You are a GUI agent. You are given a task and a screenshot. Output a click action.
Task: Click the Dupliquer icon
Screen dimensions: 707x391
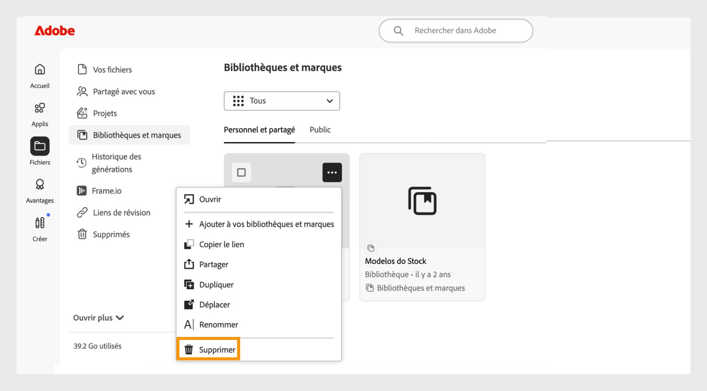[189, 284]
